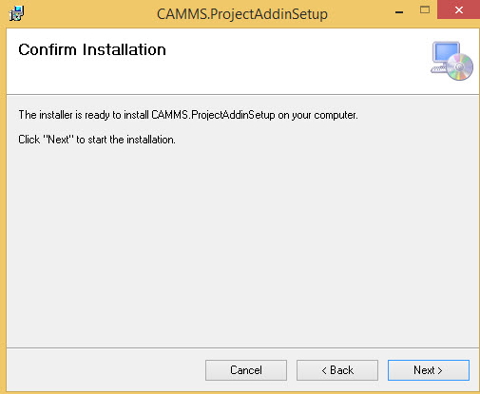
Task: Click the rainbow CD disc in banner image
Action: (460, 67)
